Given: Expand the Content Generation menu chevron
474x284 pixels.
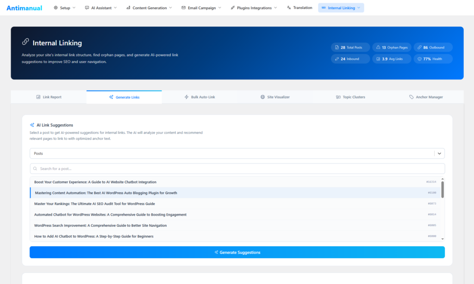Looking at the screenshot, I should tap(170, 7).
